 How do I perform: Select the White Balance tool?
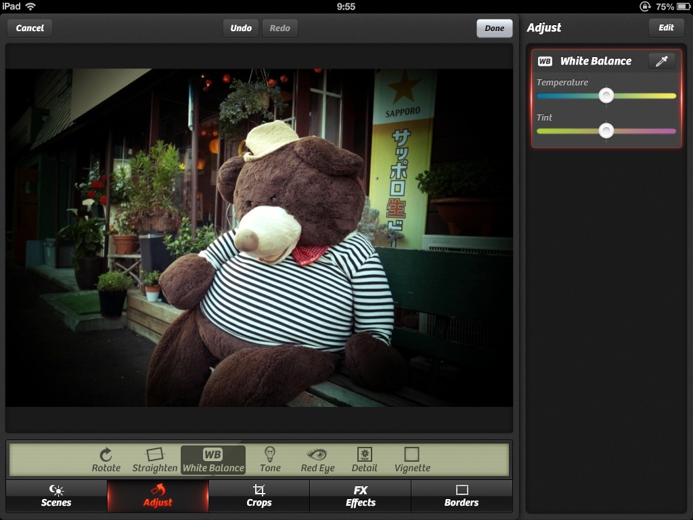(213, 460)
